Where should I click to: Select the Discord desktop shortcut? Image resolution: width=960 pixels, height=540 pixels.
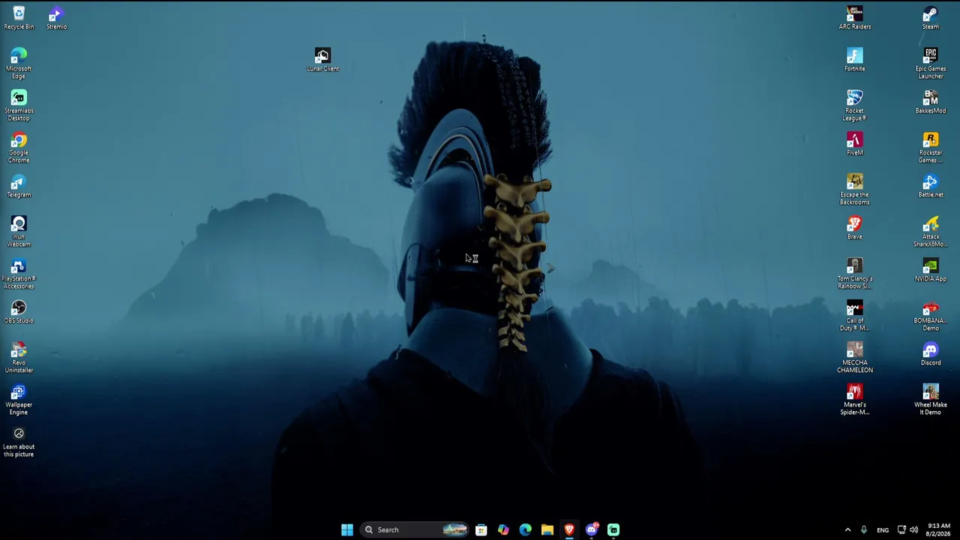pyautogui.click(x=931, y=354)
